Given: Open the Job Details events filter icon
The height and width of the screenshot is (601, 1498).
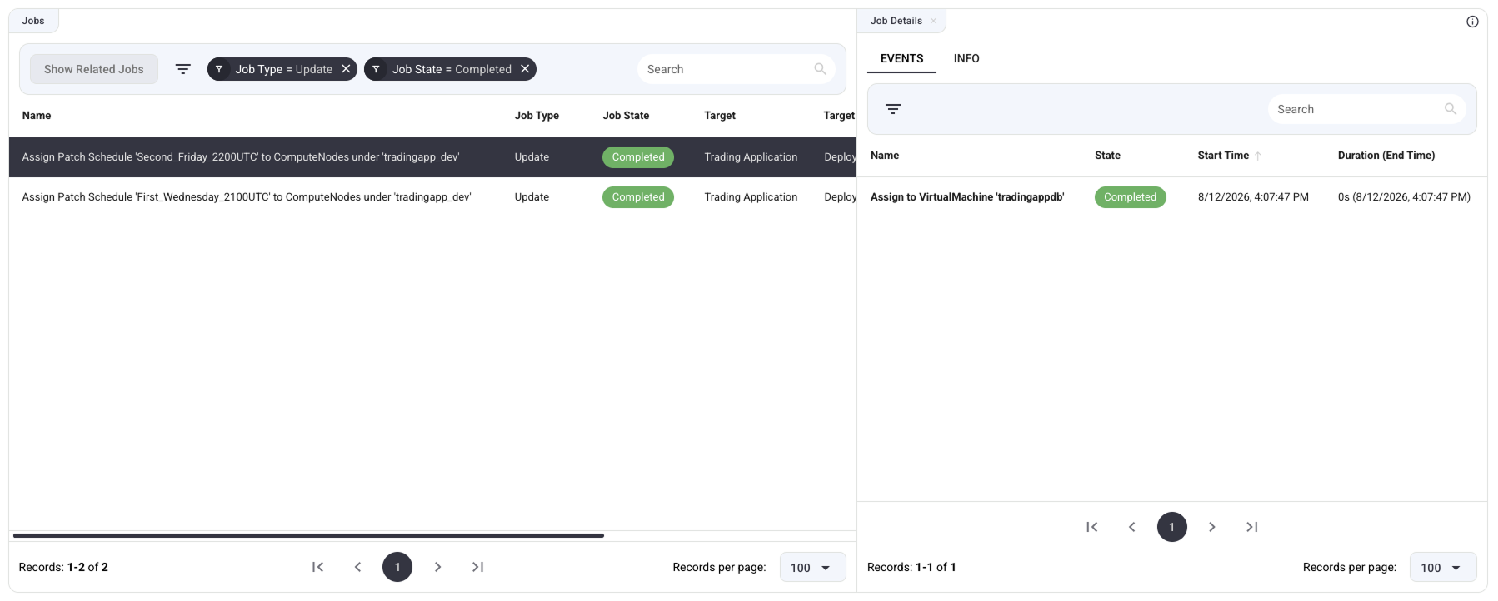Looking at the screenshot, I should pos(893,109).
